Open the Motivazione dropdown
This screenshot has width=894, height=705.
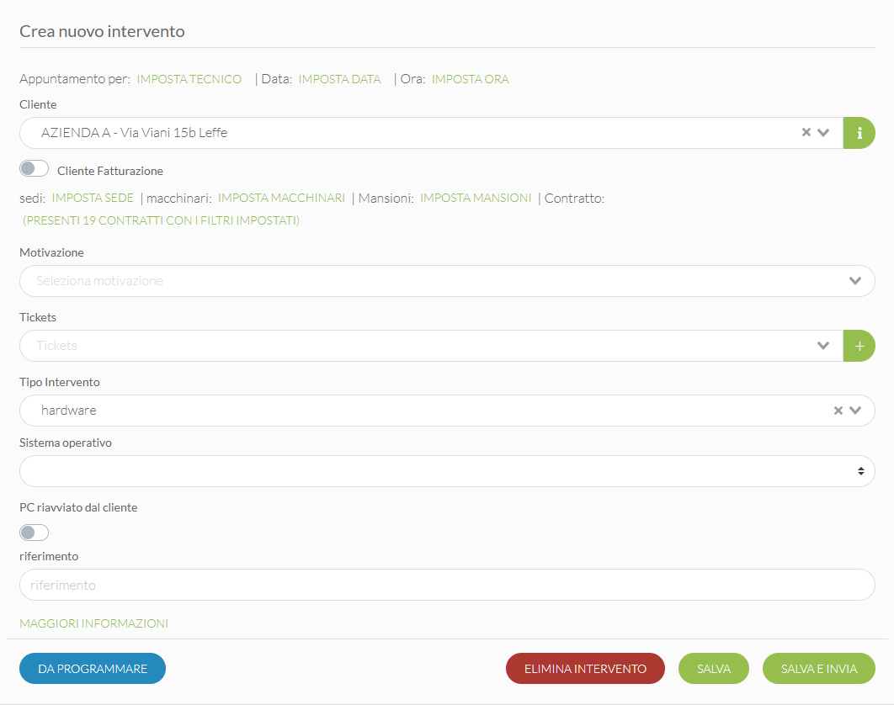(446, 281)
